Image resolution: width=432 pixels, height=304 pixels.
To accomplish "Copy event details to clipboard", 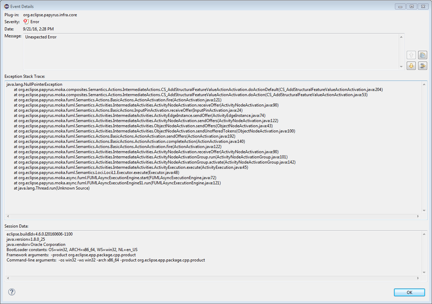I will coord(422,55).
